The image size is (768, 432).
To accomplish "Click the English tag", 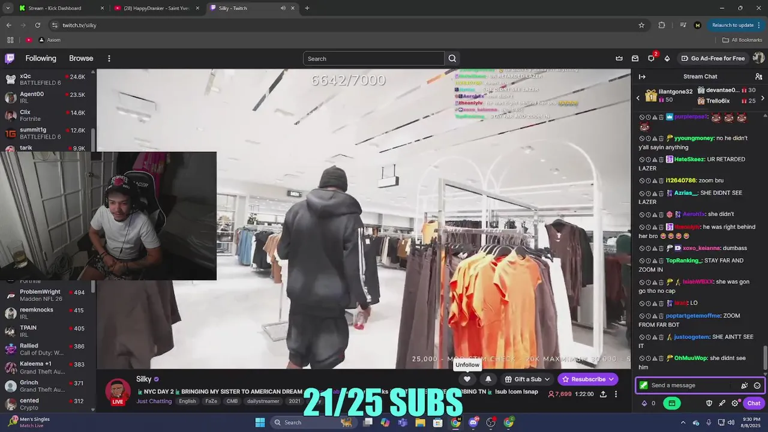I will pyautogui.click(x=187, y=401).
